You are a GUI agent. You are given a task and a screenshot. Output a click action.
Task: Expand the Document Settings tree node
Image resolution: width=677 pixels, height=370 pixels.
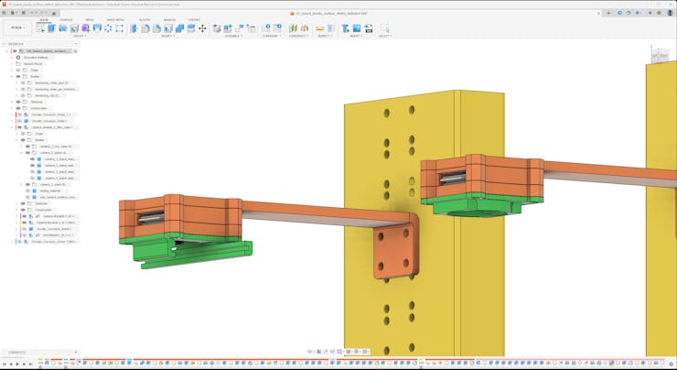point(12,57)
